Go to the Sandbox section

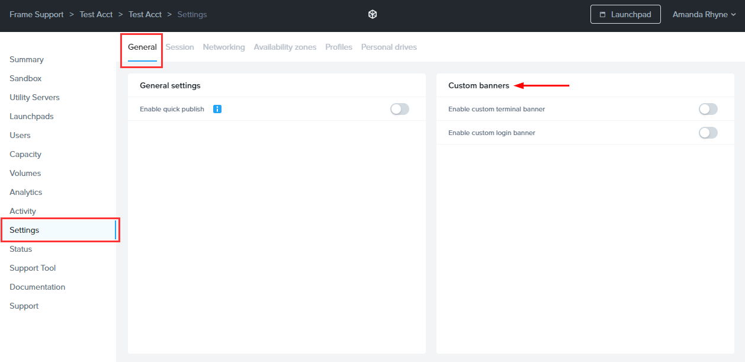25,78
